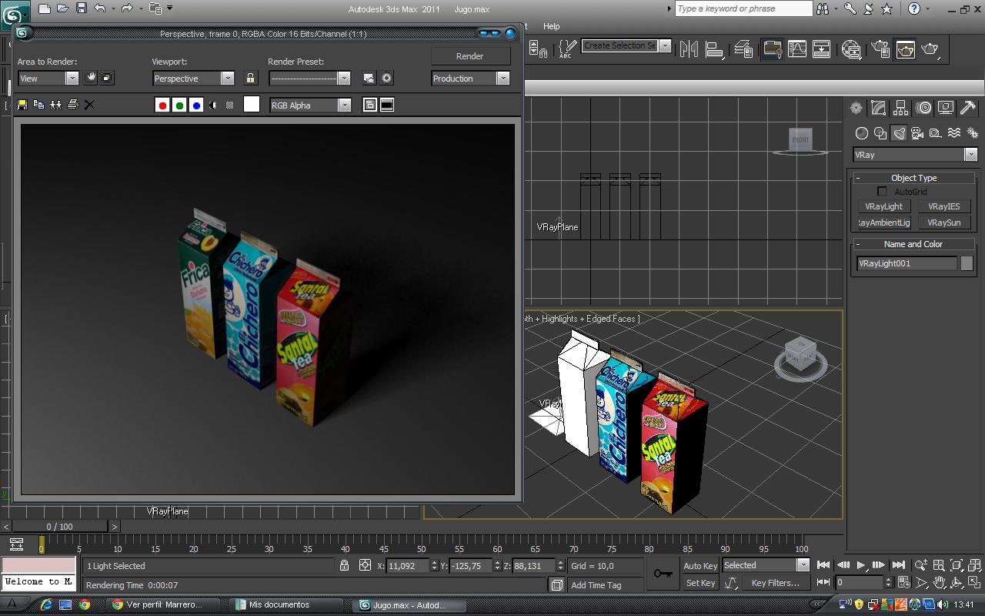The image size is (985, 616).
Task: Open the Help menu
Action: [x=551, y=26]
